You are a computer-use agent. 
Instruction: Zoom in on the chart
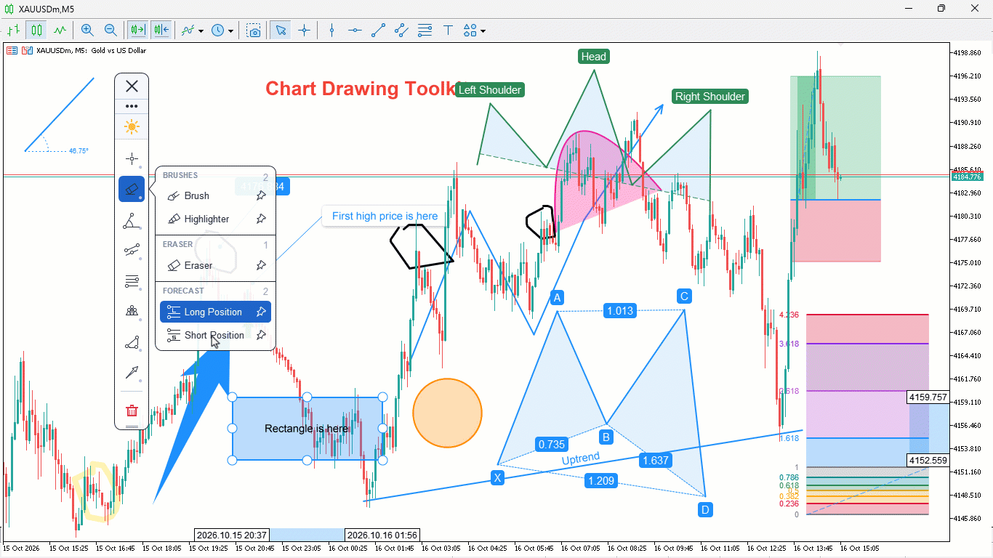[x=87, y=31]
